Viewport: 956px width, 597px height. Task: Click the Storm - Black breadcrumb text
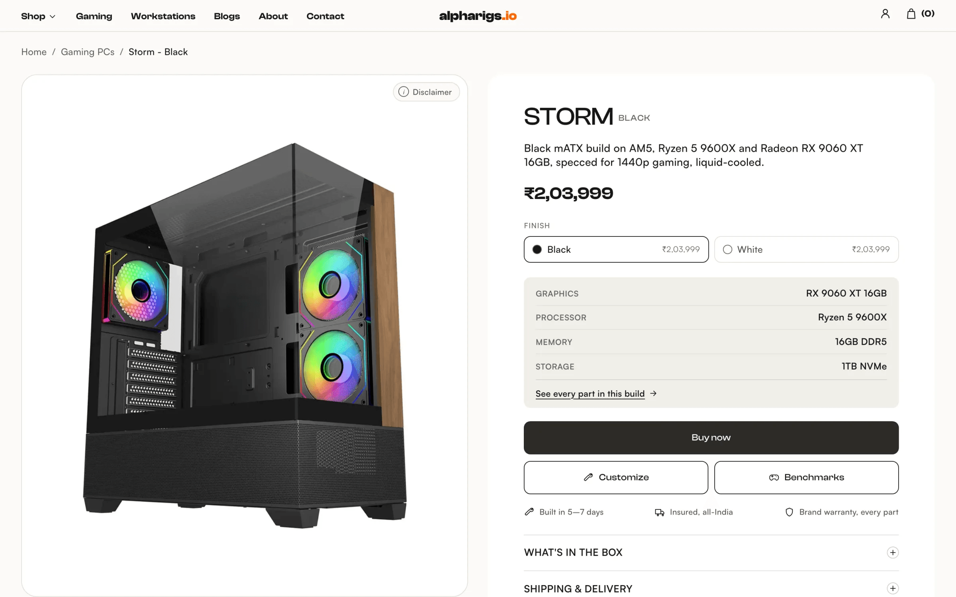point(158,52)
